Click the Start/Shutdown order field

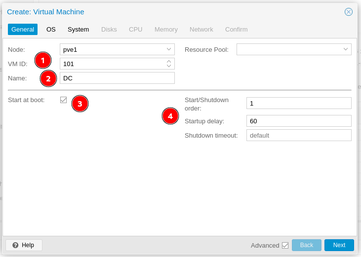299,103
